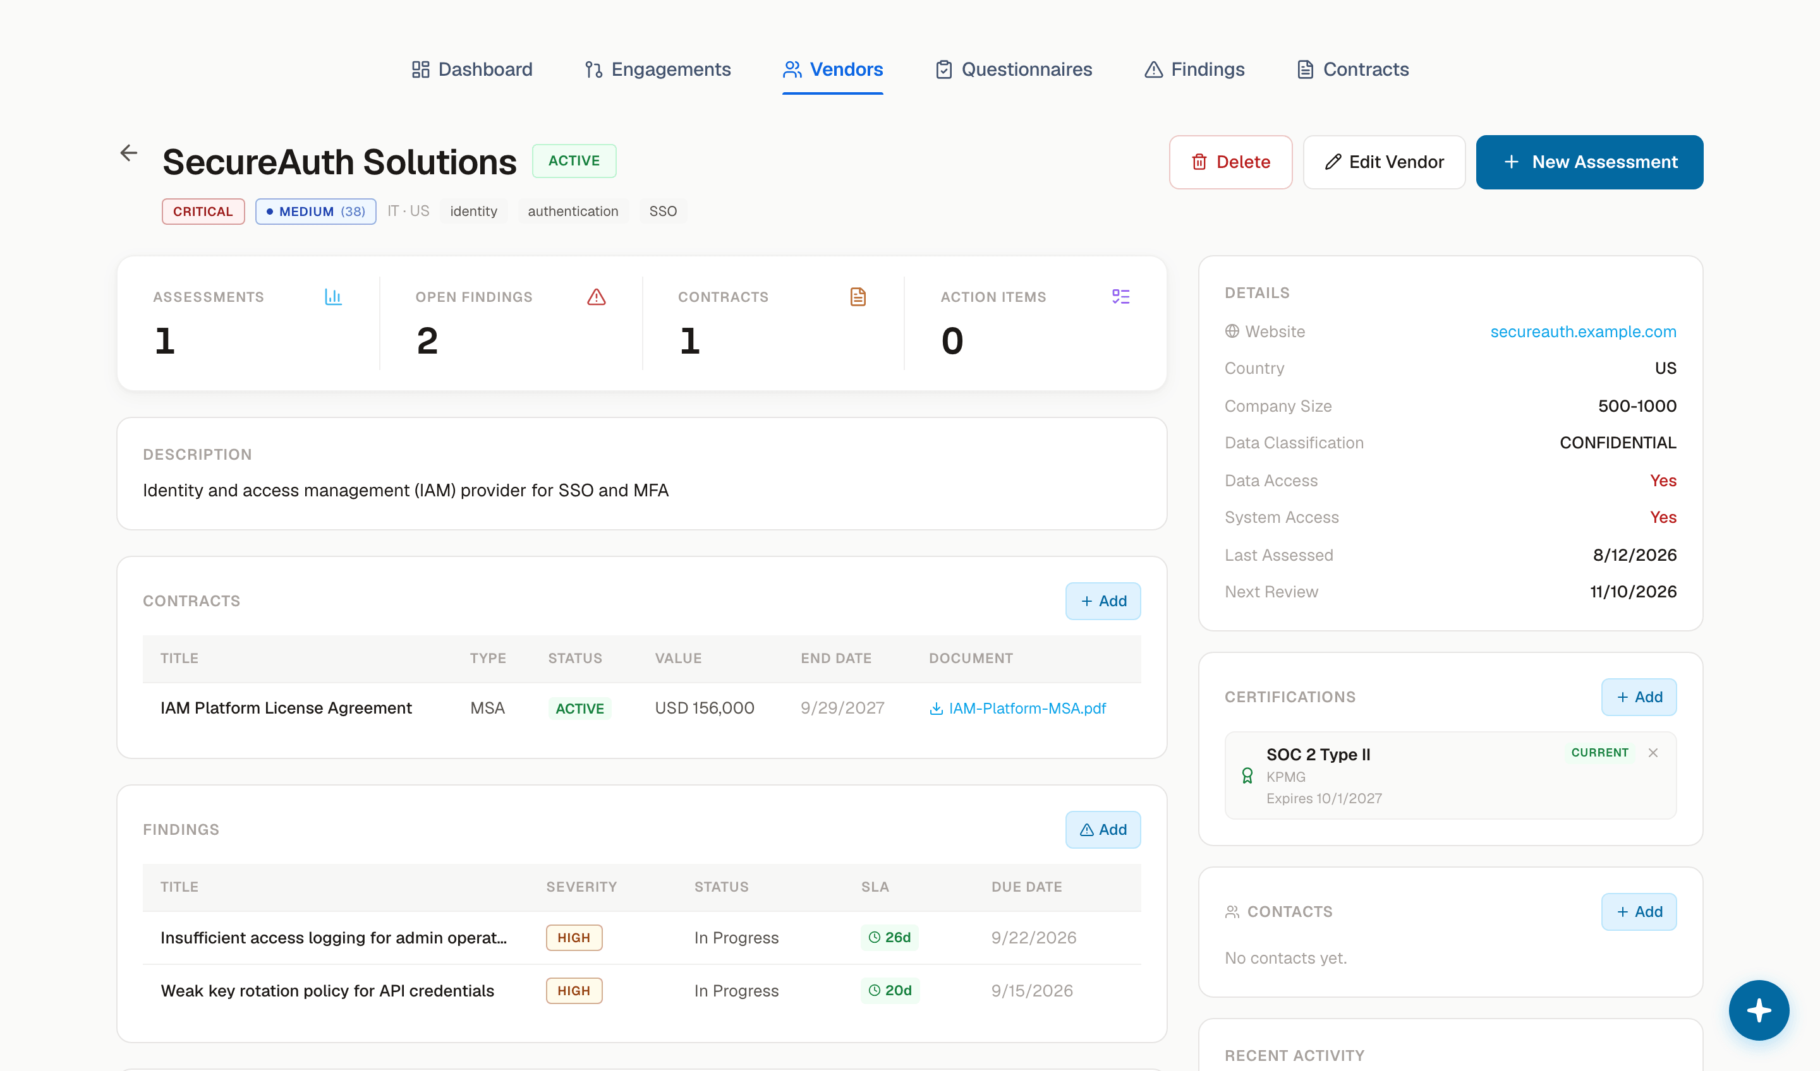Click the SSO tag

(x=663, y=212)
